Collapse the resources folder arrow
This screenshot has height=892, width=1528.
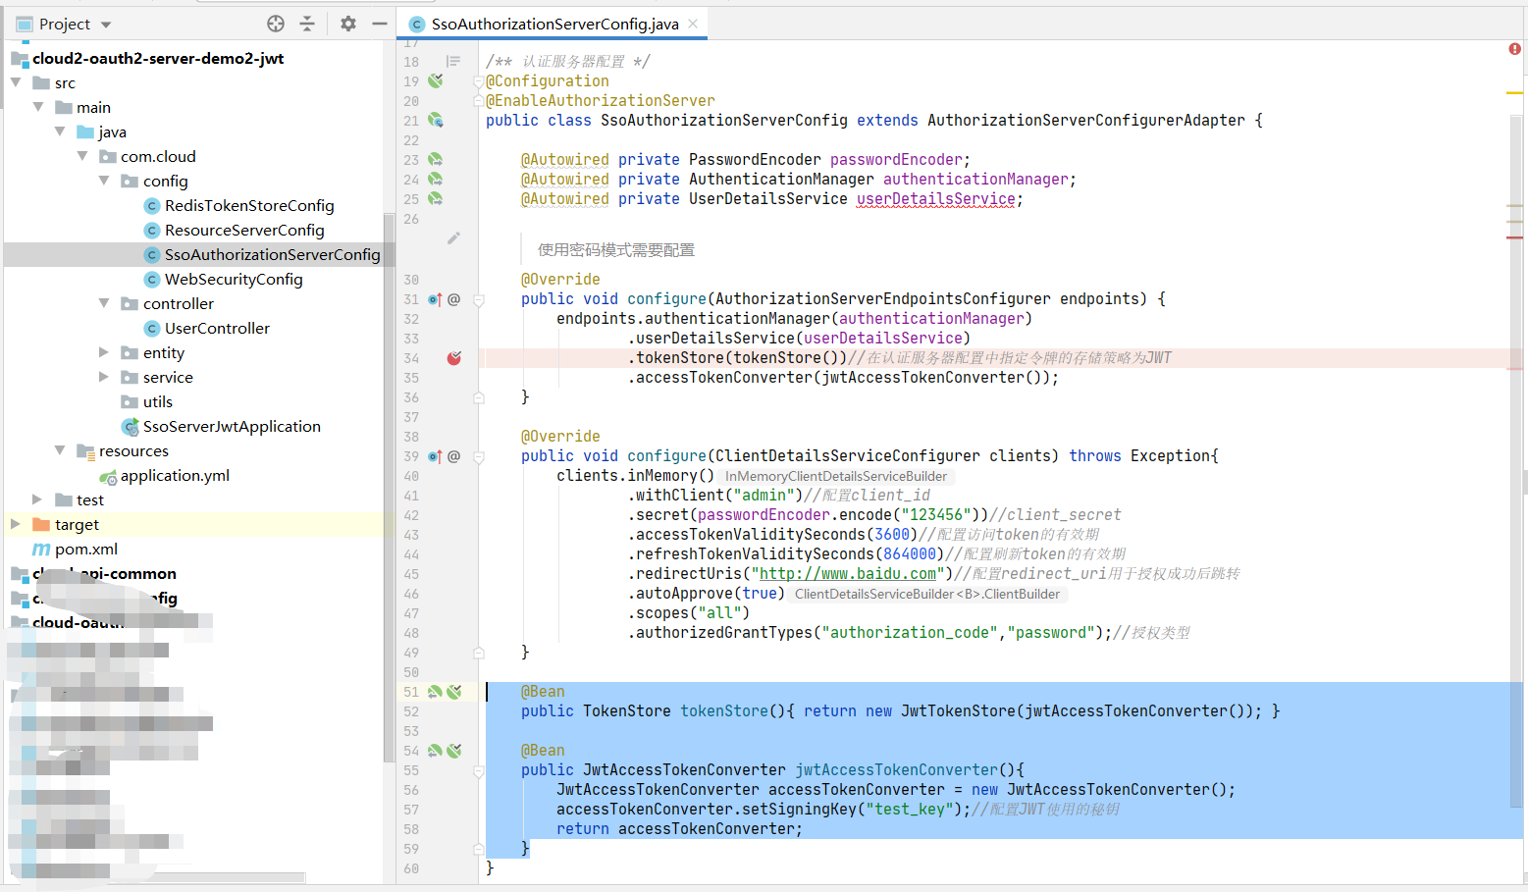pos(60,450)
